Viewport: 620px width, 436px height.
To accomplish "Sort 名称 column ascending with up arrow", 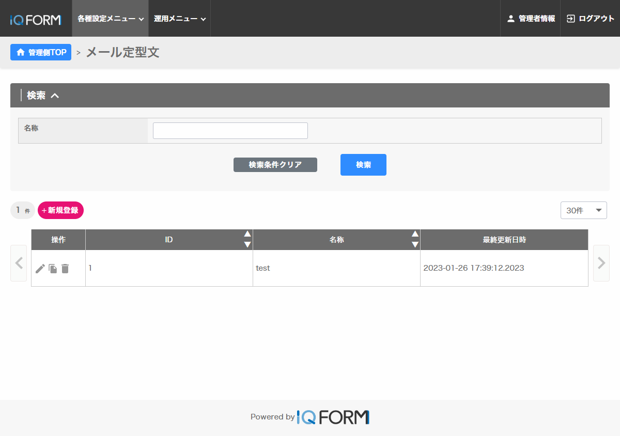I will pos(415,234).
